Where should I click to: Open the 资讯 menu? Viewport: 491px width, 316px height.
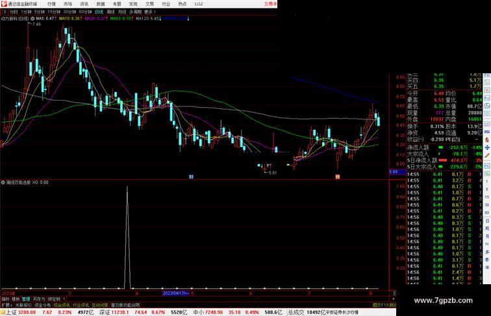(84, 4)
